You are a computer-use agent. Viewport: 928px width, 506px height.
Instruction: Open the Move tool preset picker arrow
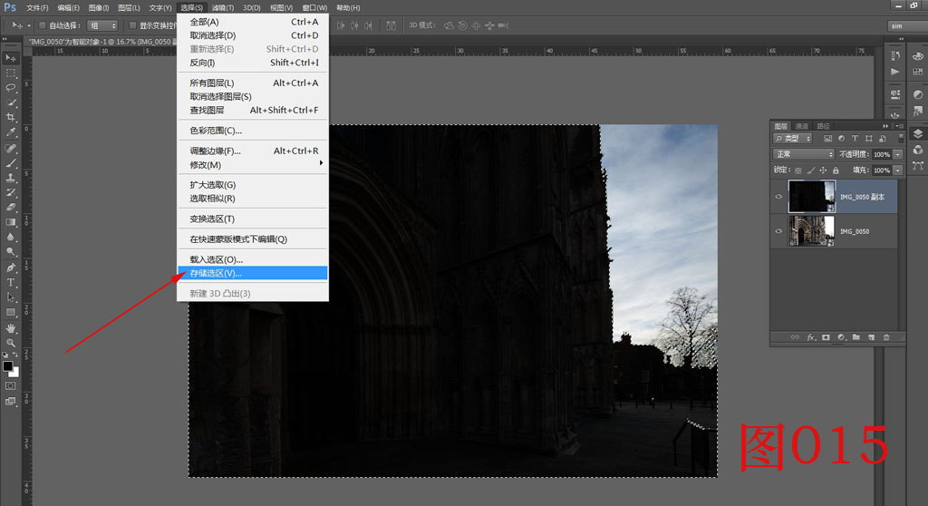point(29,25)
